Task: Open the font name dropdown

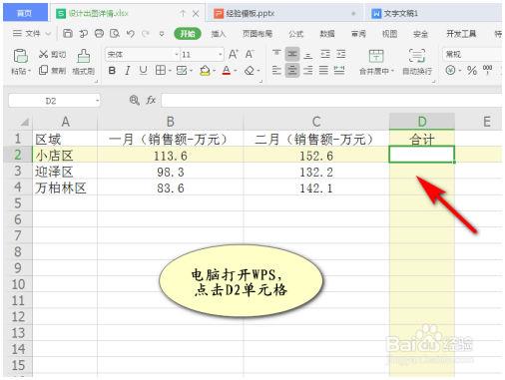Action: pyautogui.click(x=177, y=54)
